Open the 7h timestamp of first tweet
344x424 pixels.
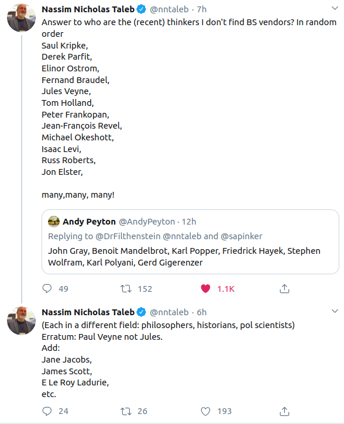(201, 9)
